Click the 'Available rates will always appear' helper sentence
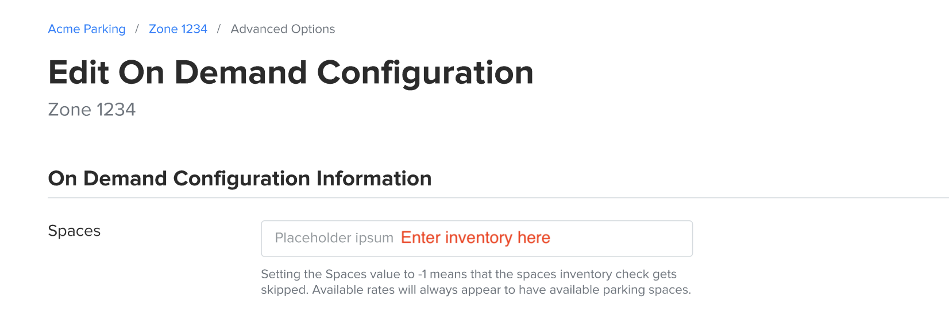 point(501,290)
